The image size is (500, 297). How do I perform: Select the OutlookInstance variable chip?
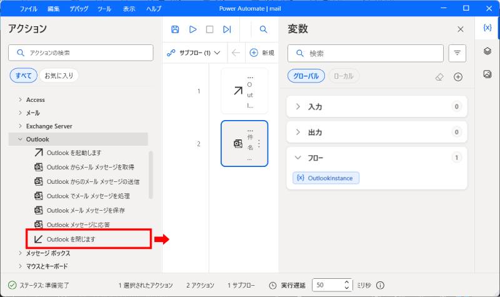[x=326, y=178]
